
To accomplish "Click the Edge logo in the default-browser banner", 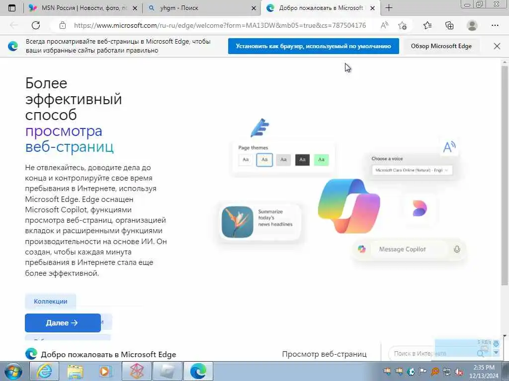I will [x=13, y=46].
